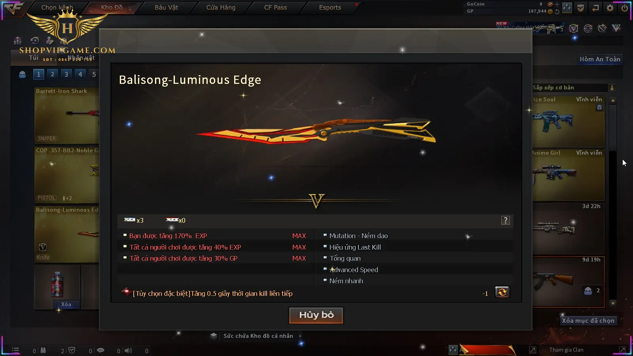Go to the CF Pass tab
Screen dimensions: 633x356
point(275,8)
